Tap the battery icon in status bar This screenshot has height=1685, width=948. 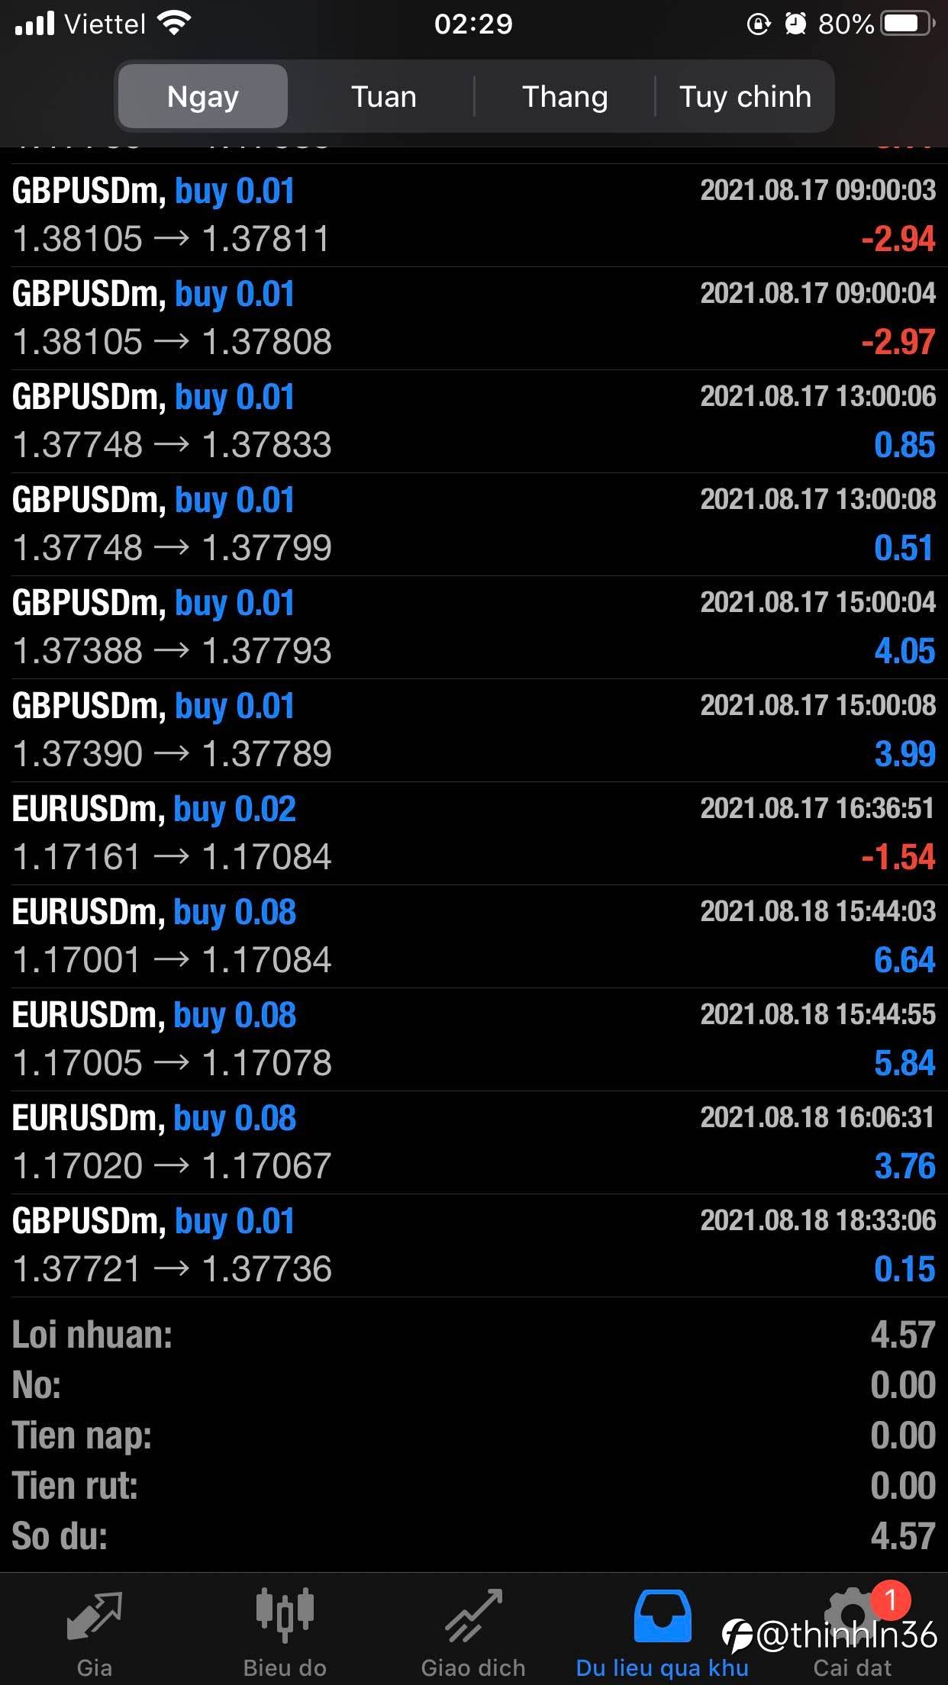905,24
